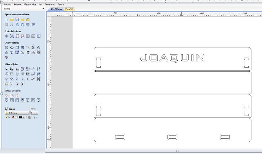The image size is (262, 154).
Task: Click the zoom magnifier icon in view controls
Action: pyautogui.click(x=22, y=36)
